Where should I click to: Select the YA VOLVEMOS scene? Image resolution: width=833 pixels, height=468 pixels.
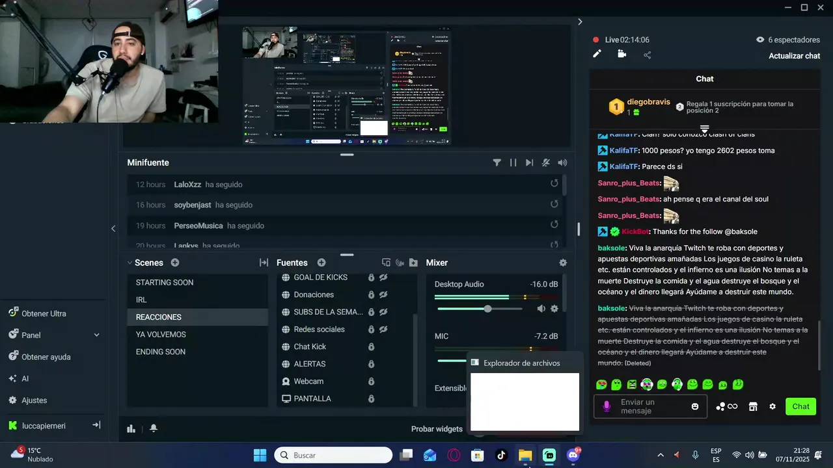tap(197, 335)
